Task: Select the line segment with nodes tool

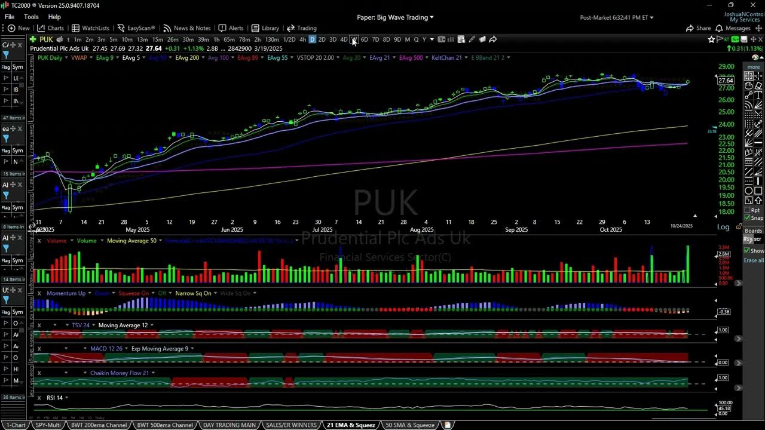Action: [x=748, y=95]
